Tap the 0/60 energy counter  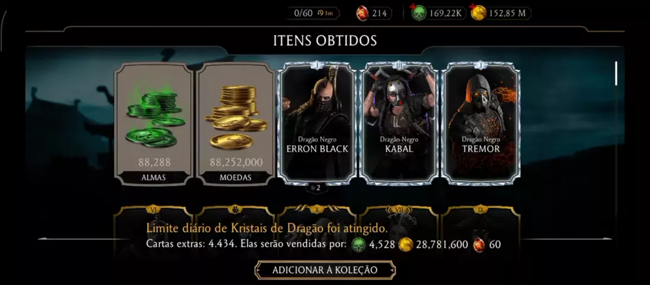[303, 13]
